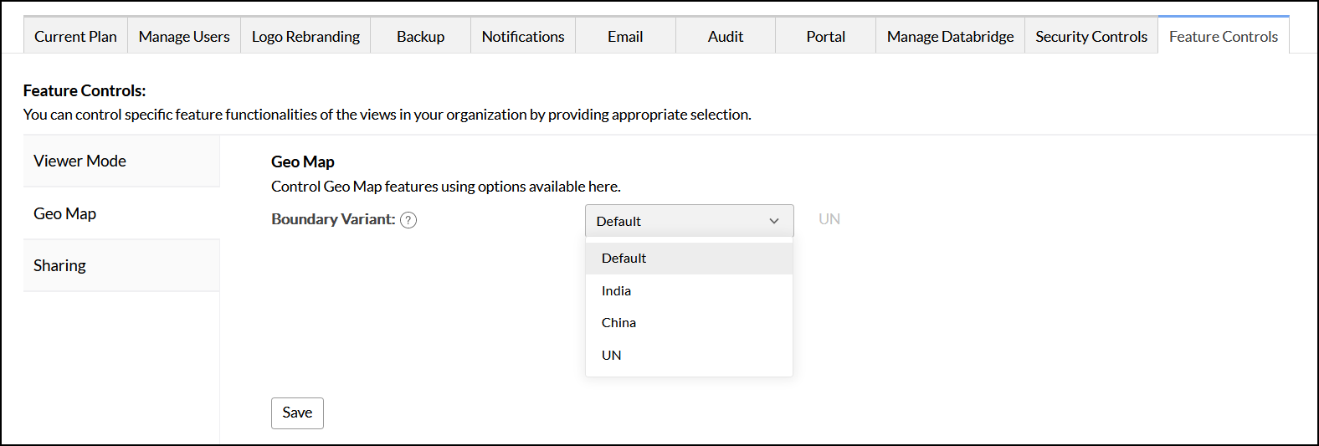1319x446 pixels.
Task: Select India from the boundary list
Action: pos(616,290)
